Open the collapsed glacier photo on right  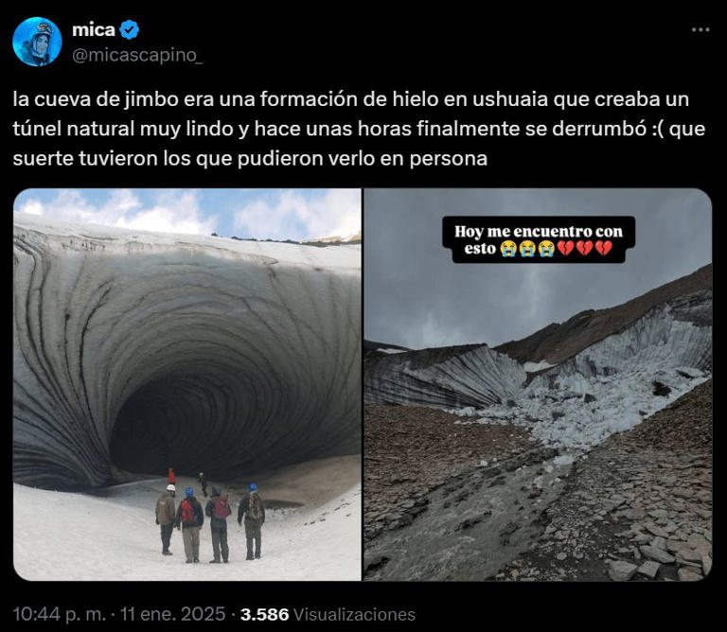point(538,384)
